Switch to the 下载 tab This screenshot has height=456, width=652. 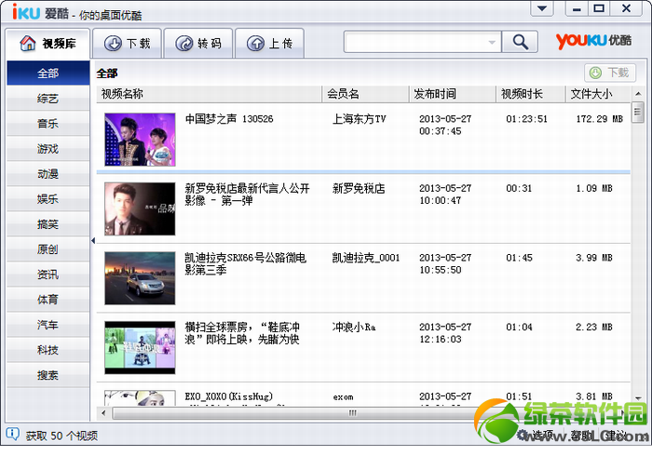coord(127,43)
